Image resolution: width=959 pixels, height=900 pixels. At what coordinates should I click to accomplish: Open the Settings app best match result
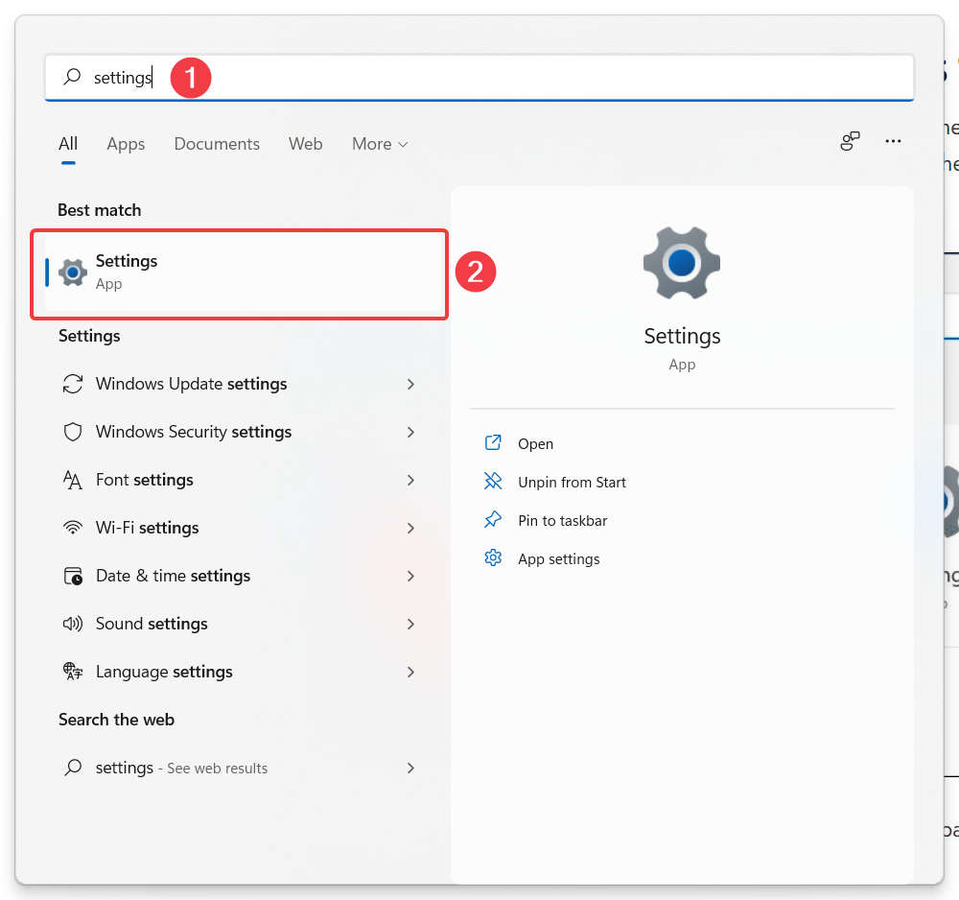245,272
